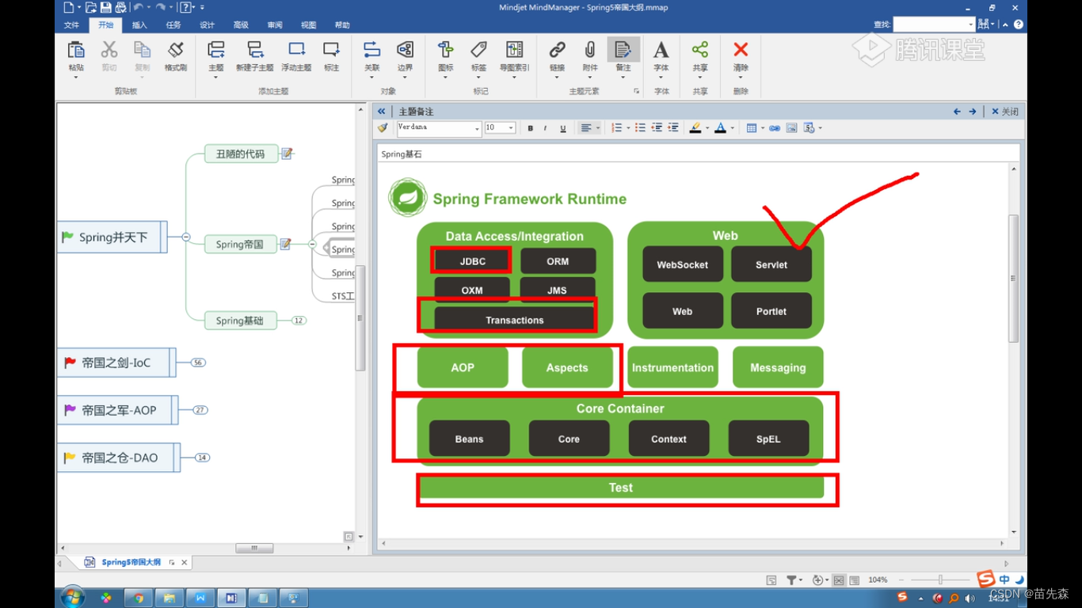Image resolution: width=1082 pixels, height=608 pixels.
Task: Switch to the 高级 ribbon tab
Action: [x=241, y=25]
